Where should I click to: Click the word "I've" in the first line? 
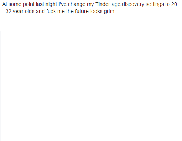[63, 4]
